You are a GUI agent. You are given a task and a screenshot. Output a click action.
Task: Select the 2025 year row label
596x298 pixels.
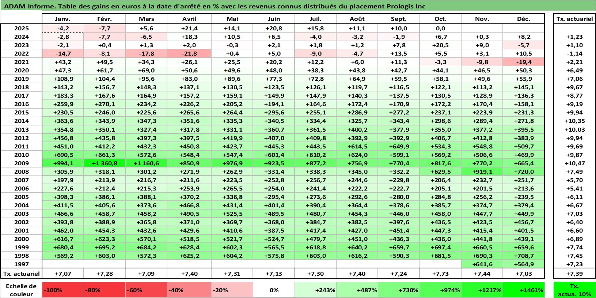[21, 29]
